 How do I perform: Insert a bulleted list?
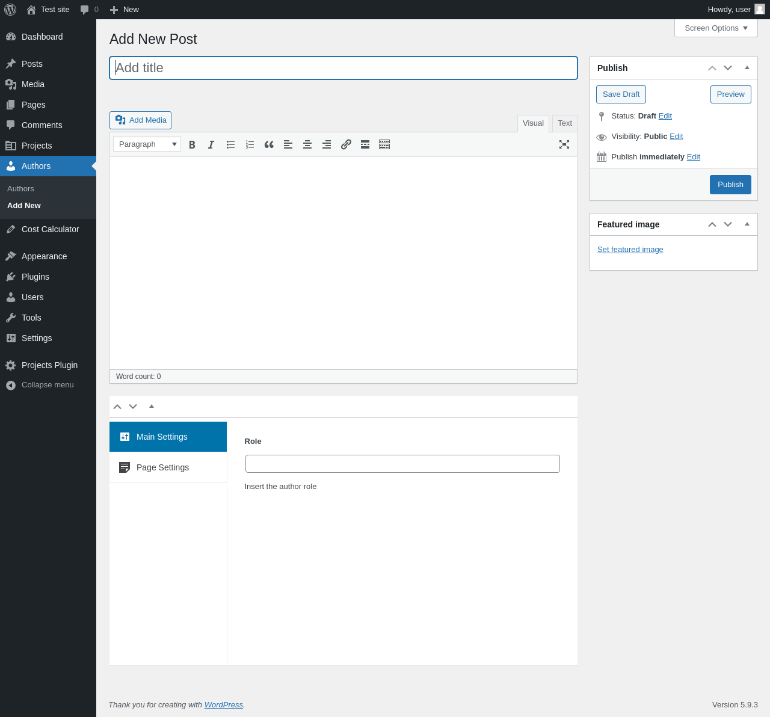[230, 144]
